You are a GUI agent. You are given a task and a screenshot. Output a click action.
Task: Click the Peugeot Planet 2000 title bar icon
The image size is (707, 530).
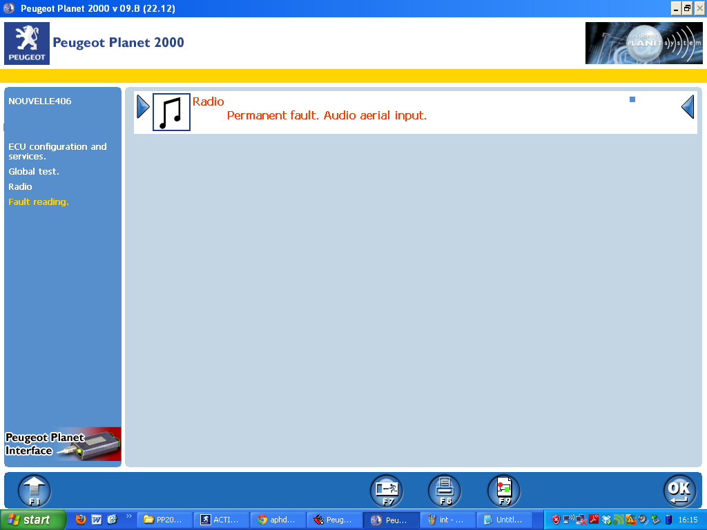click(8, 8)
